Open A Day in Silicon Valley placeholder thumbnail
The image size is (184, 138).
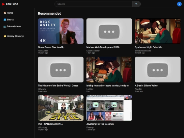158,70
